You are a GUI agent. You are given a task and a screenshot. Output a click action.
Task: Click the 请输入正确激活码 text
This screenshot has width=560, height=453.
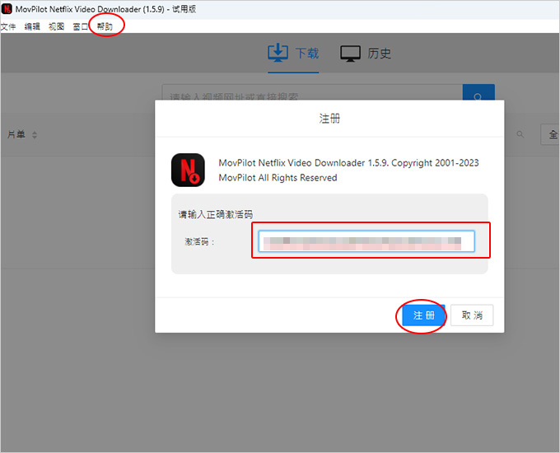216,214
